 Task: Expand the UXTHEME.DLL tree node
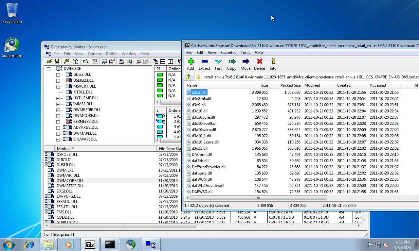tap(58, 98)
